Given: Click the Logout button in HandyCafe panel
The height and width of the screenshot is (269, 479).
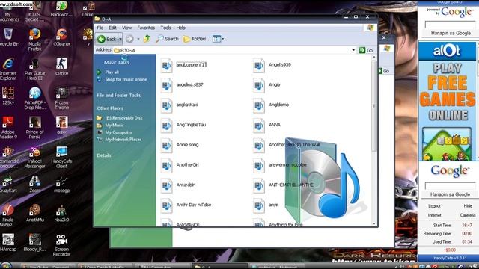Looking at the screenshot, I should [x=434, y=206].
